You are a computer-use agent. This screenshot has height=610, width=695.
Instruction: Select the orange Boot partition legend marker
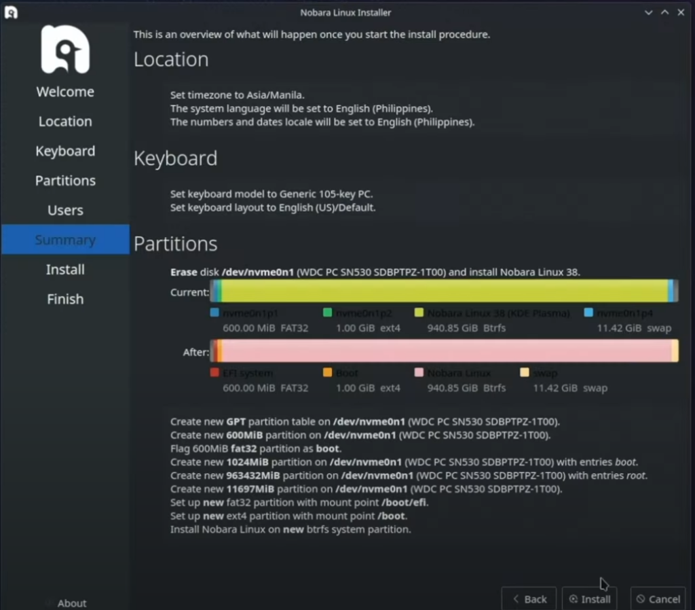[x=326, y=372]
